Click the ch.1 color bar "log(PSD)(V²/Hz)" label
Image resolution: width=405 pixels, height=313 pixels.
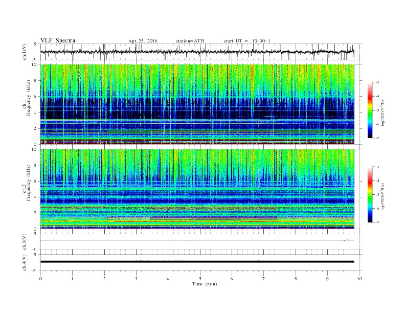coord(382,113)
